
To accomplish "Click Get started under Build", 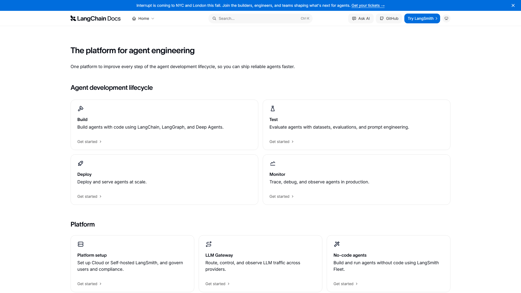I will point(89,142).
